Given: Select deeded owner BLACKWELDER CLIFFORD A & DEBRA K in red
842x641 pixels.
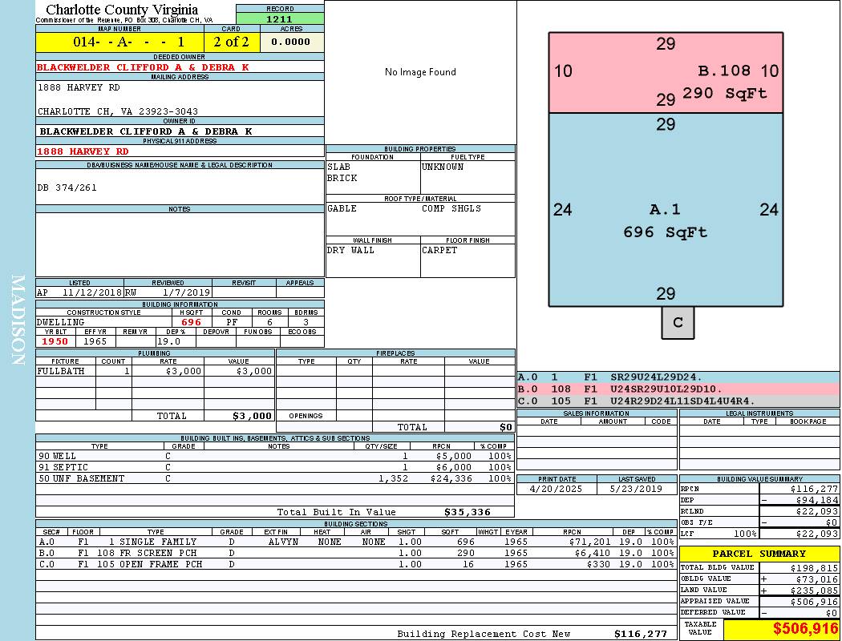Looking at the screenshot, I should [143, 67].
